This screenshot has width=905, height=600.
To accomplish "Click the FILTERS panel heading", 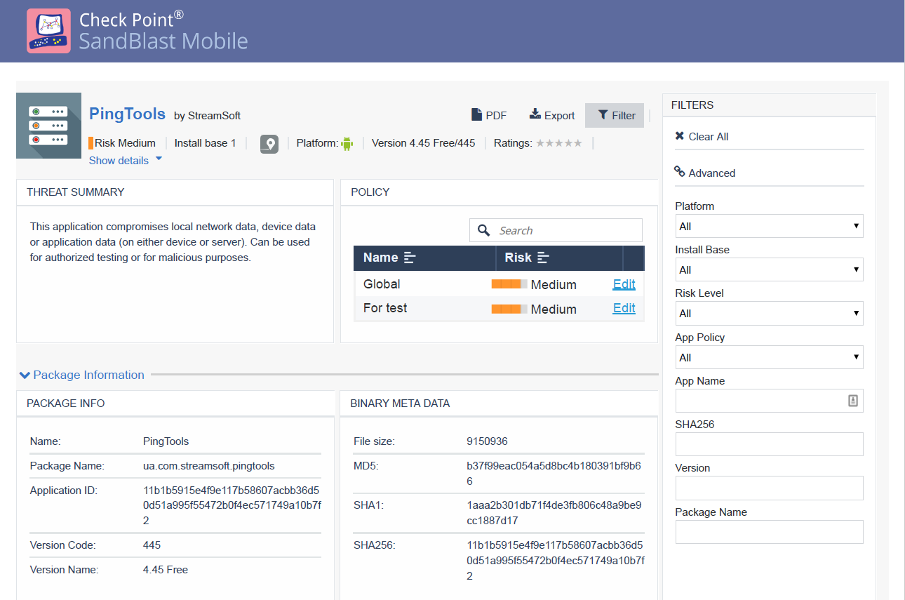I will pos(692,105).
